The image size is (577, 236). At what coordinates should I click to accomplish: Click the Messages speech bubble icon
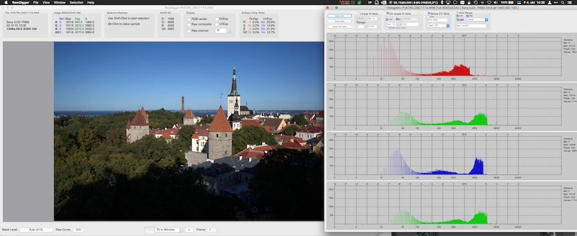[x=455, y=2]
